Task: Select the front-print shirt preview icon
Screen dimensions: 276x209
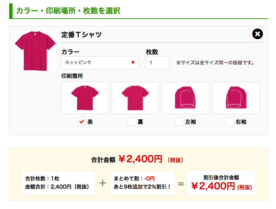Action: (x=84, y=98)
